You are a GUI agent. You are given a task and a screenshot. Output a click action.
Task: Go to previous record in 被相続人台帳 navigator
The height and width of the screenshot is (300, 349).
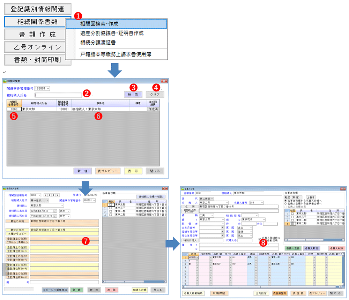[49, 195]
